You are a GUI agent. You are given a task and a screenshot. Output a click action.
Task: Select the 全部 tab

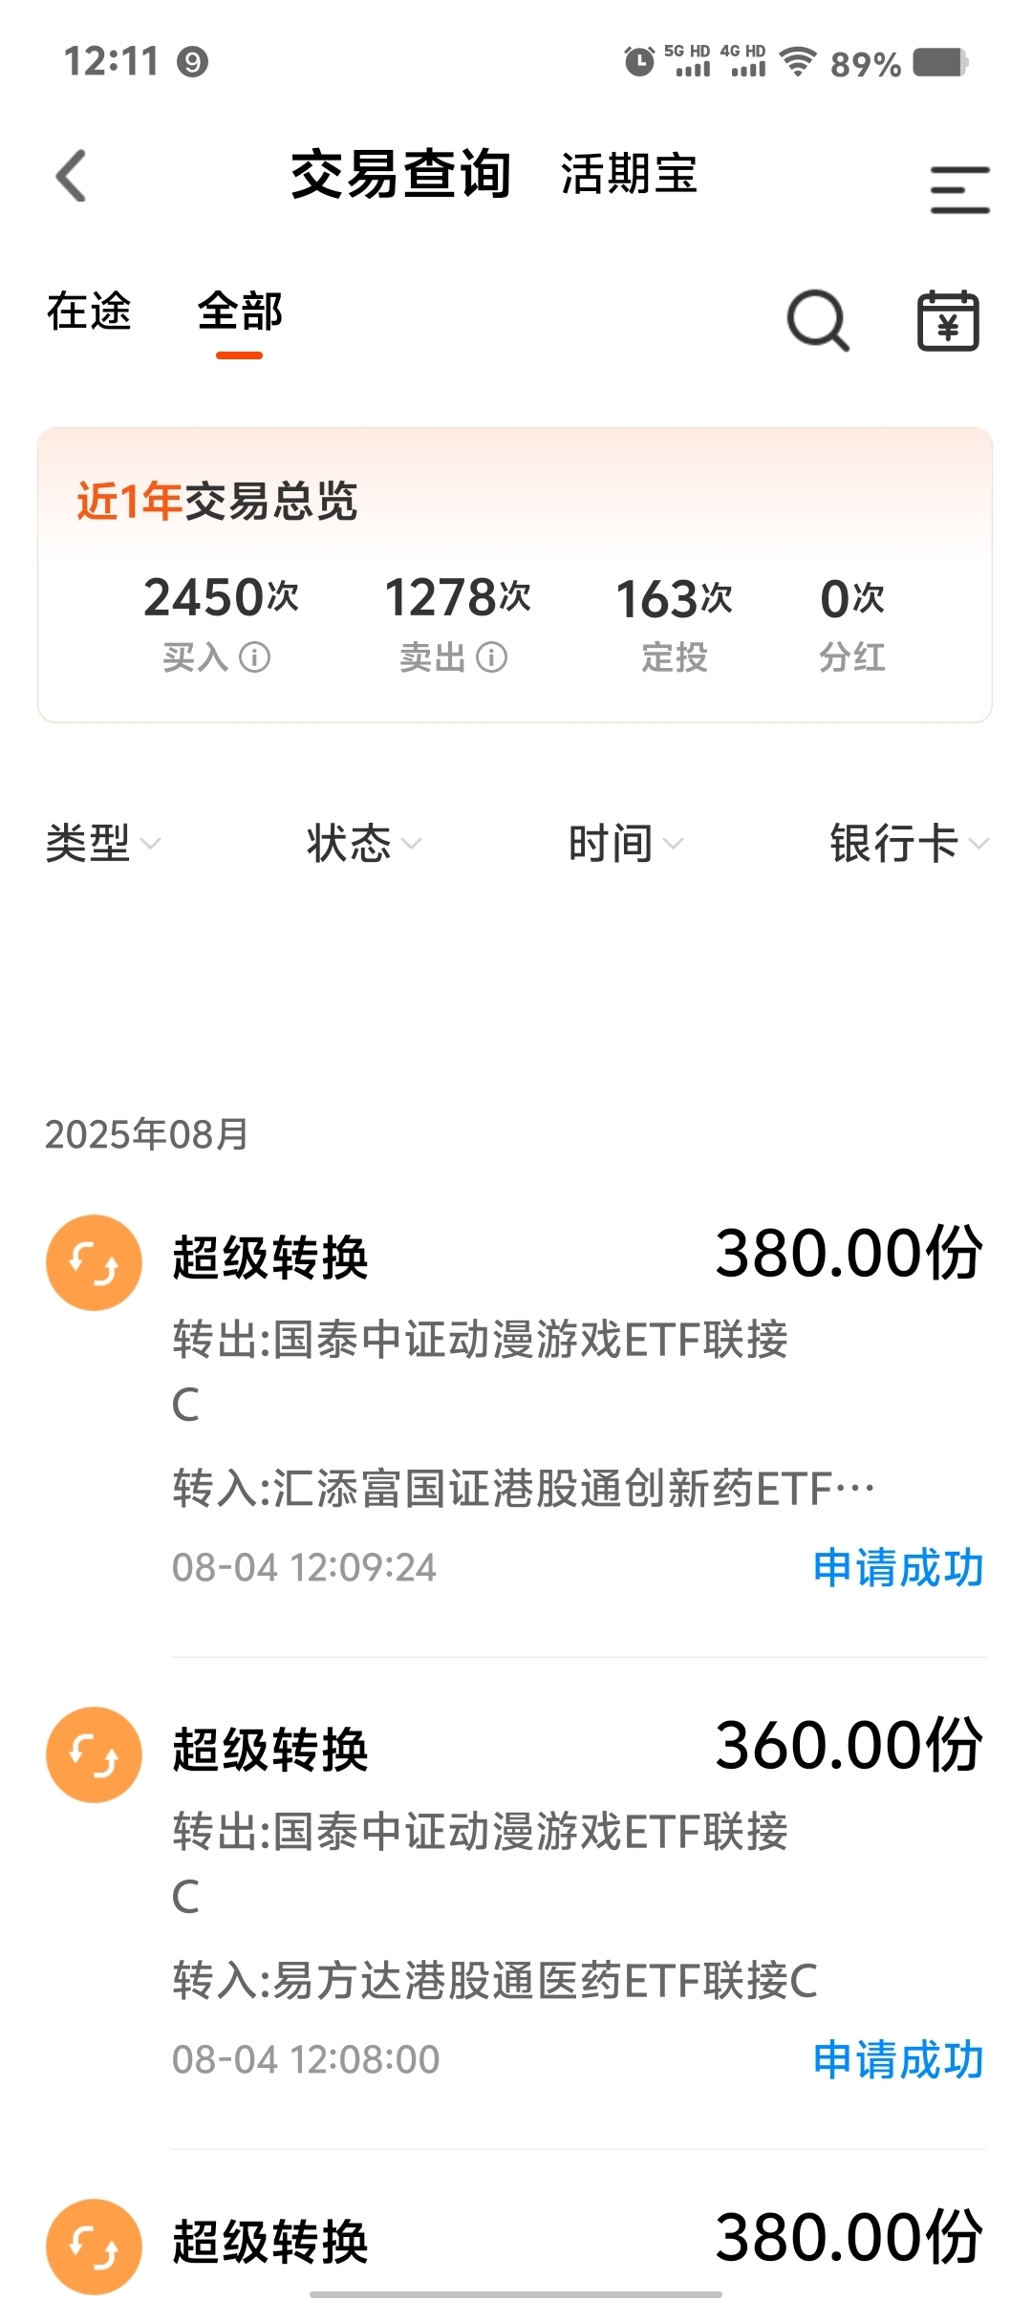click(x=240, y=312)
